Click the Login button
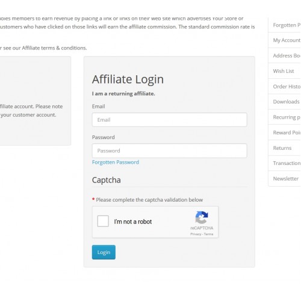The width and height of the screenshot is (301, 301). click(x=104, y=252)
